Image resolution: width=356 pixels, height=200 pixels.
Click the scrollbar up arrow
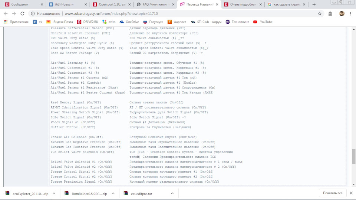(354, 29)
